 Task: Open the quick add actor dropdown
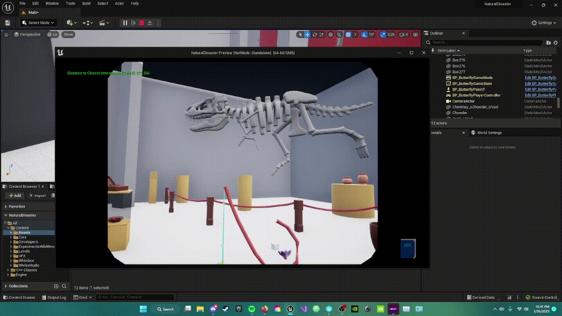tap(72, 23)
